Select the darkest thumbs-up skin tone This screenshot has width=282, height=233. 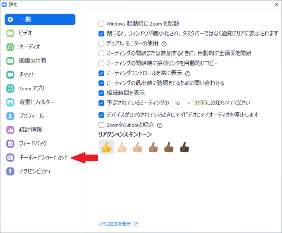click(185, 147)
